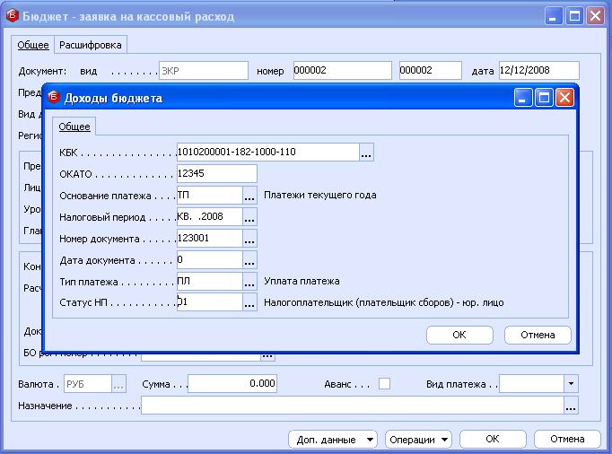Click into the ОКАТО input field
Viewport: 612px width, 454px height.
point(216,174)
